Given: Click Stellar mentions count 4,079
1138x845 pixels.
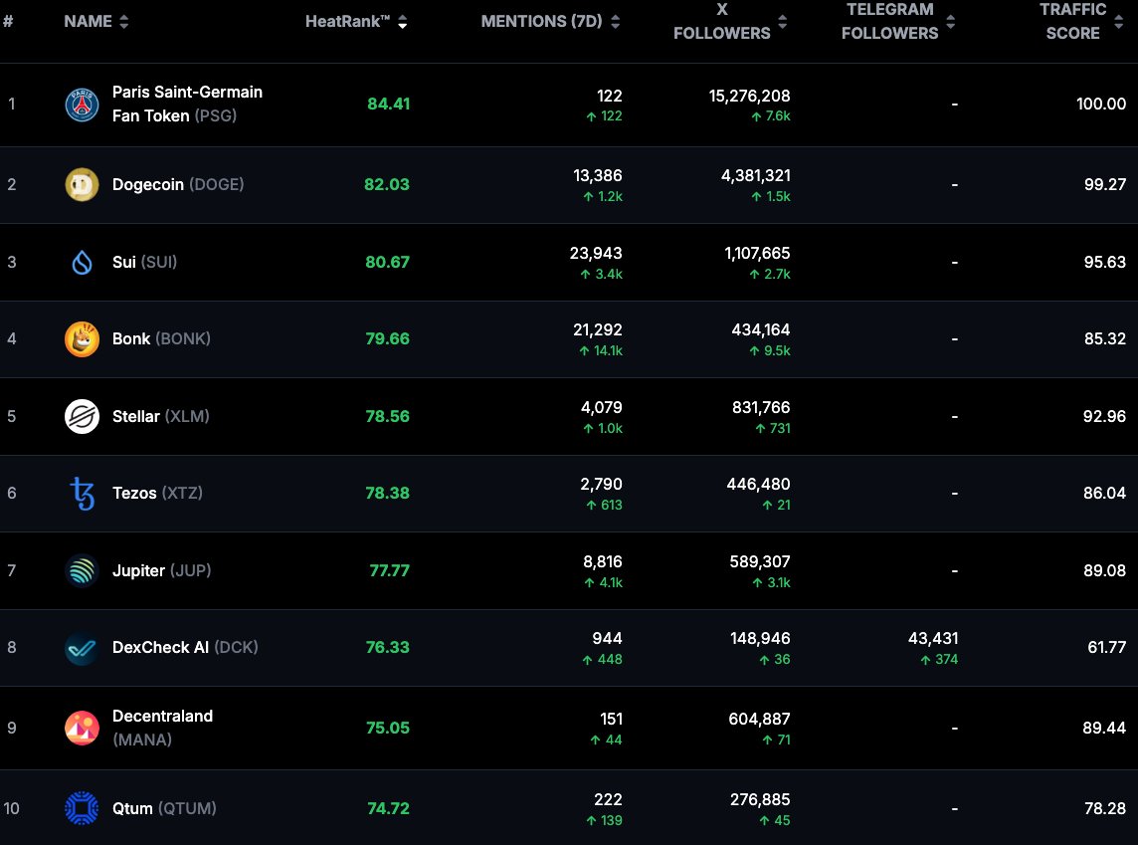Looking at the screenshot, I should click(602, 407).
